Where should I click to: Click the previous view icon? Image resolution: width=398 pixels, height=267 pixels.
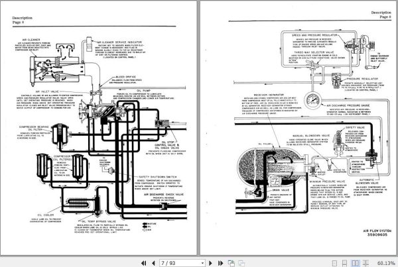click(232, 263)
